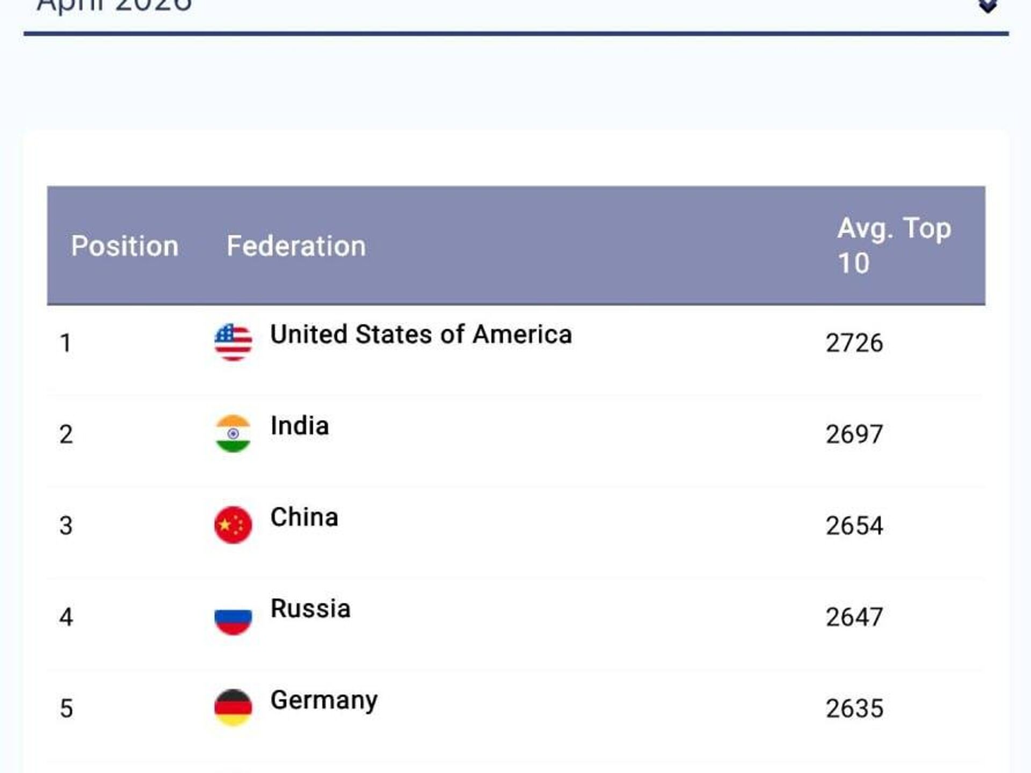Click the Germany flag icon
Viewport: 1031px width, 773px height.
point(233,708)
